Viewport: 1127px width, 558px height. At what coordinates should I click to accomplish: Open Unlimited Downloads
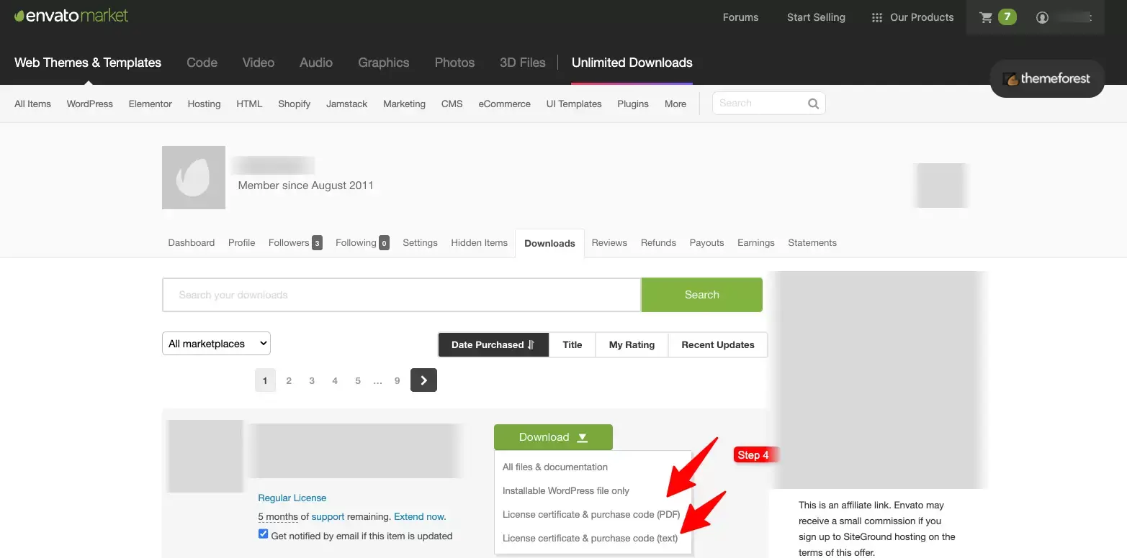point(632,63)
